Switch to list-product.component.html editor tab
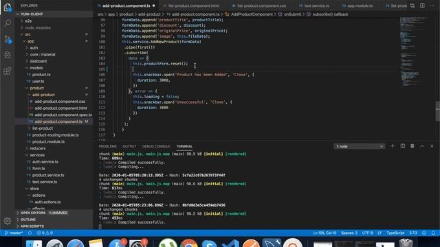 tap(193, 5)
